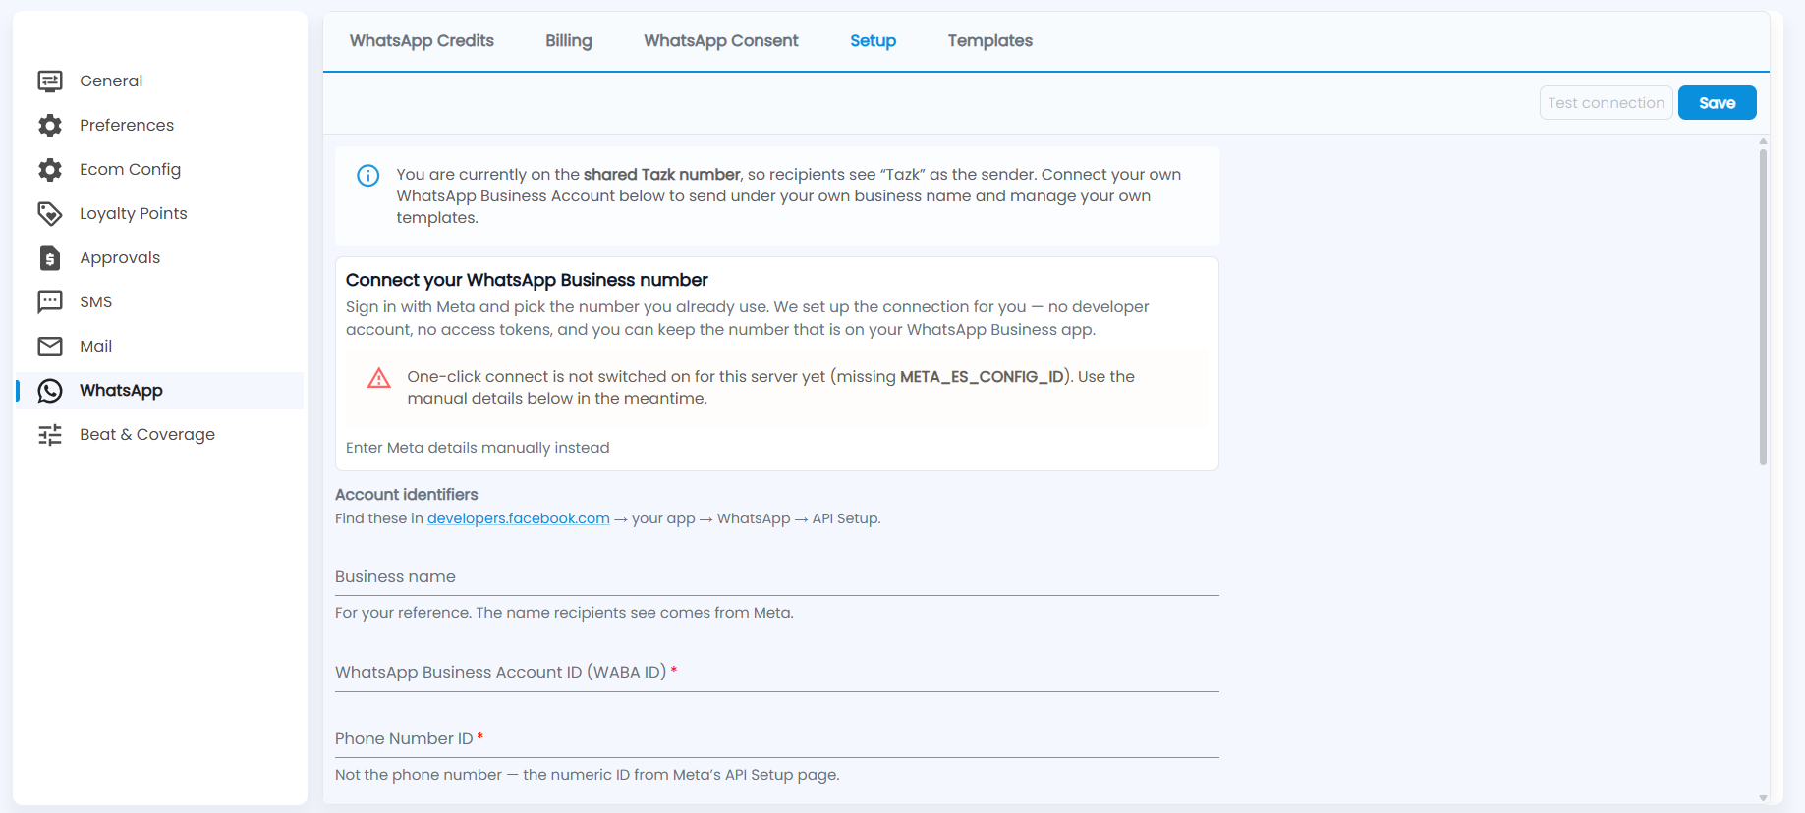The height and width of the screenshot is (813, 1805).
Task: Click the Preferences gear icon
Action: (x=50, y=125)
